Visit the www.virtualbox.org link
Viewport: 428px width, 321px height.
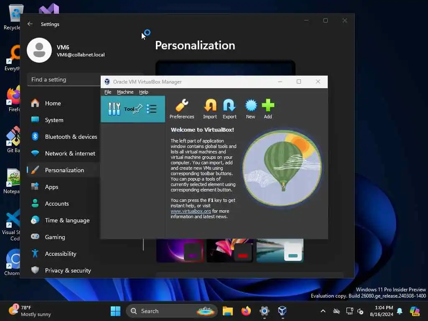pos(191,211)
